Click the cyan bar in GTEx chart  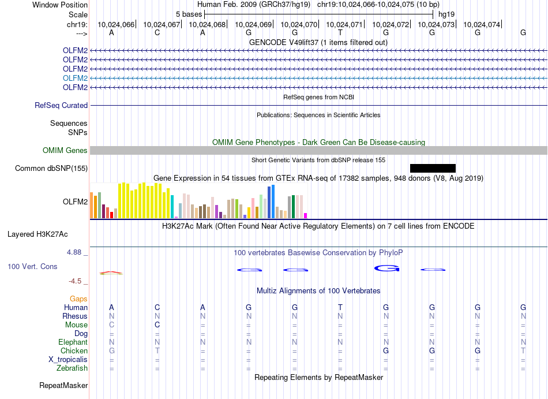point(172,207)
